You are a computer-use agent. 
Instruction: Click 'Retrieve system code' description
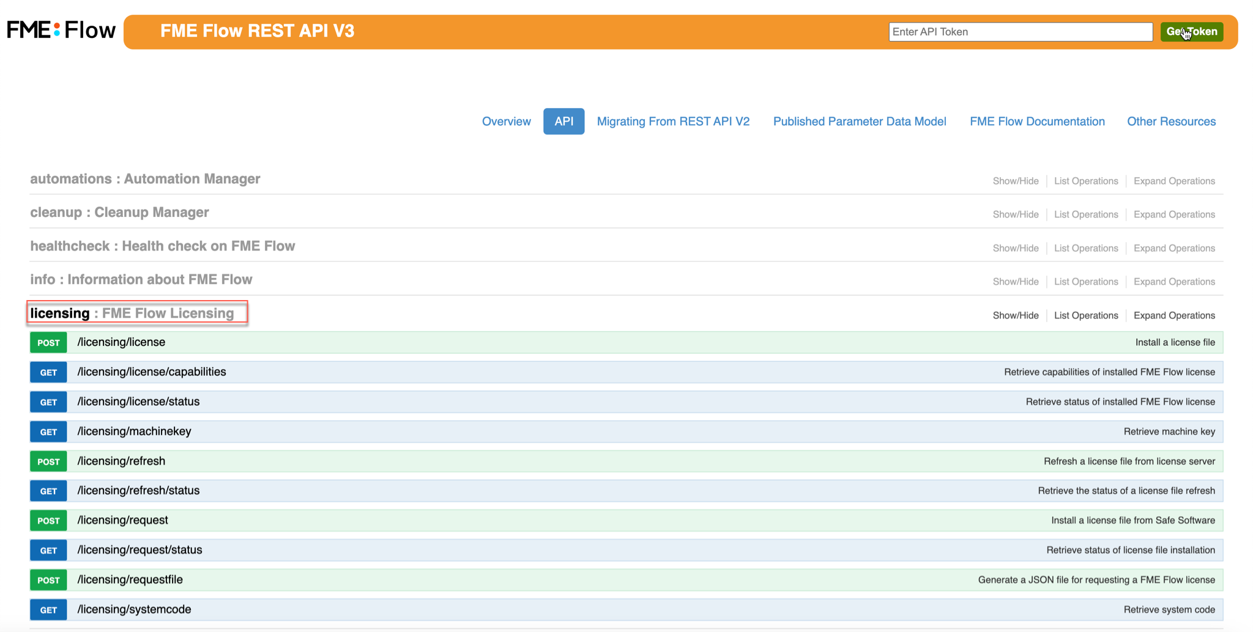1169,609
